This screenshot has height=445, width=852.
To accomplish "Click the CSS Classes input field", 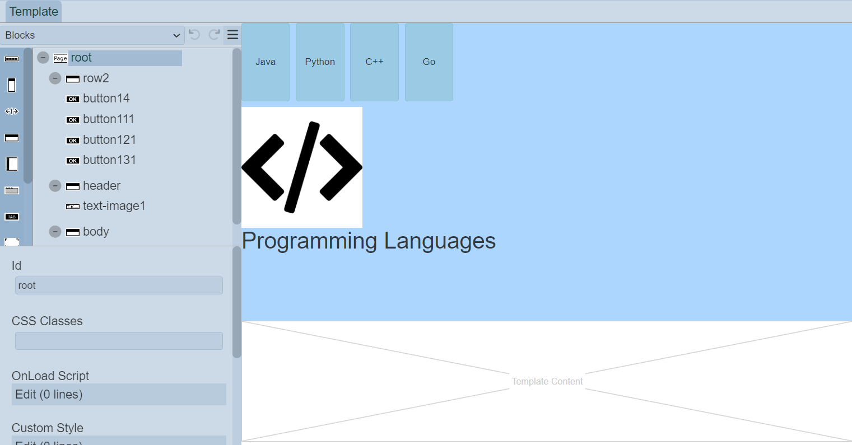I will (x=119, y=341).
